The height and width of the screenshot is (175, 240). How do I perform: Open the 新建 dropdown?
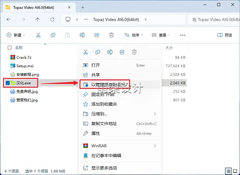pyautogui.click(x=16, y=35)
